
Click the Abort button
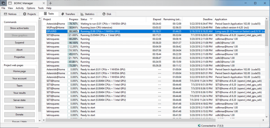[x=20, y=50]
